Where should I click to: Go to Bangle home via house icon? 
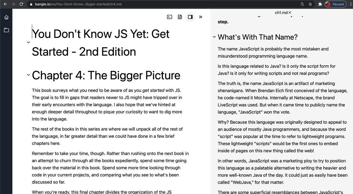point(6,17)
